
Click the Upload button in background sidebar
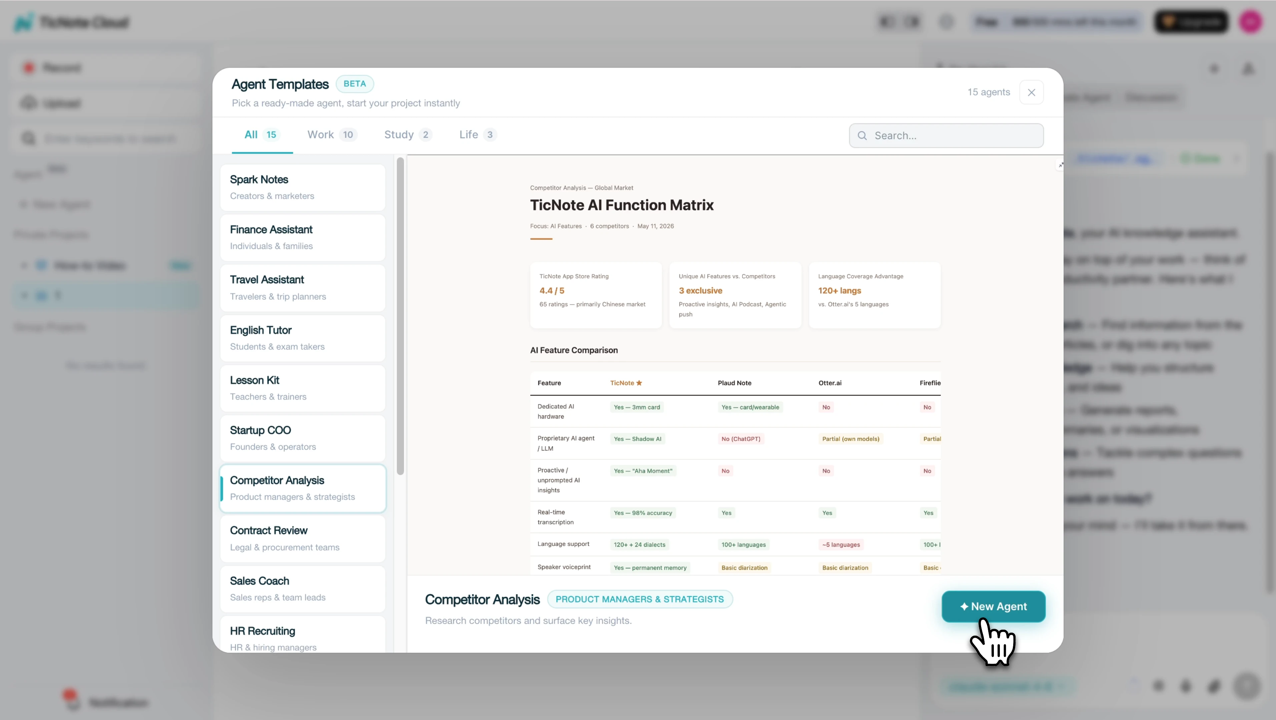click(x=105, y=103)
